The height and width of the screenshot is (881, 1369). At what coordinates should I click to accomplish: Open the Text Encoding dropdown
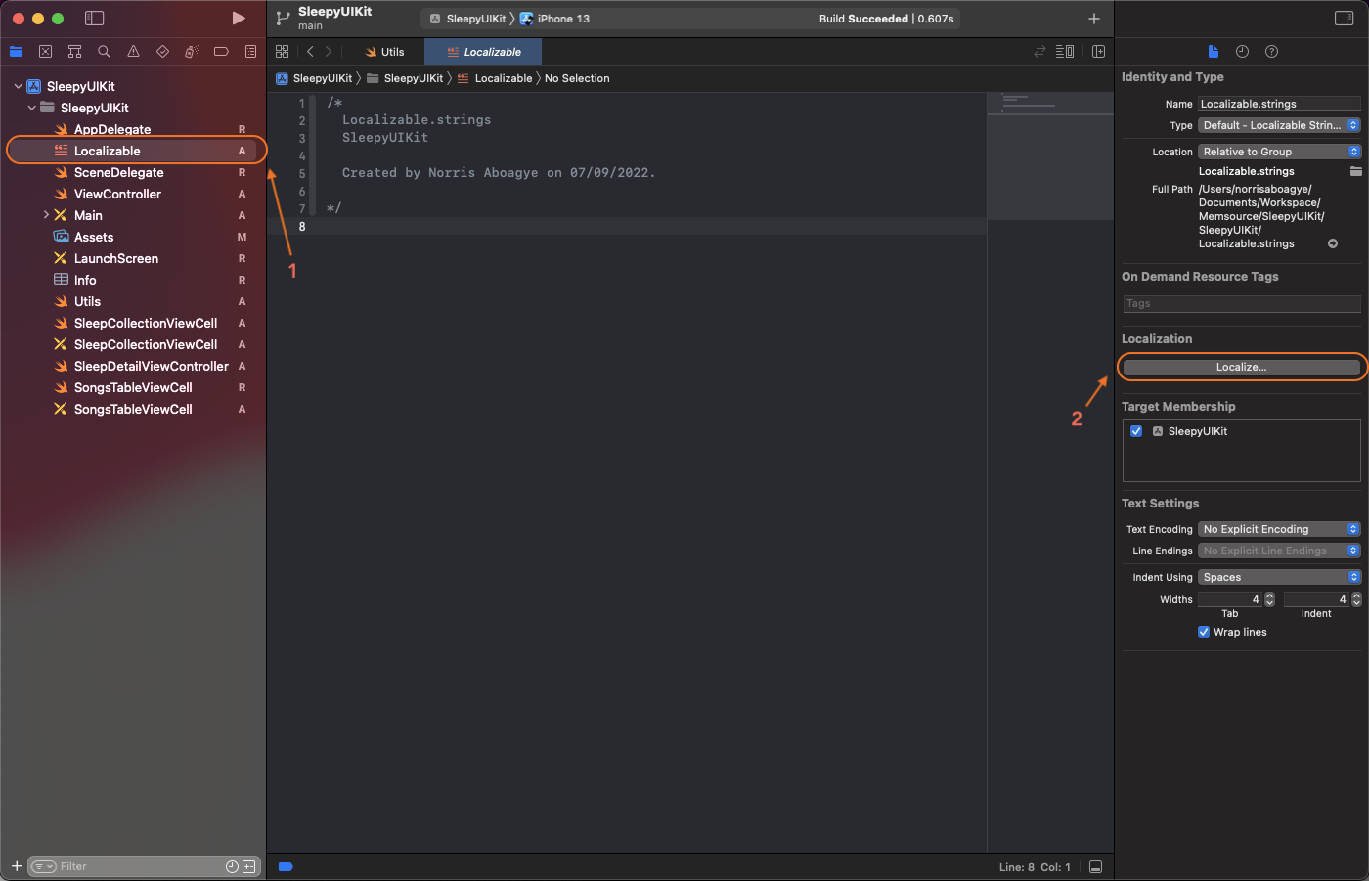point(1279,529)
